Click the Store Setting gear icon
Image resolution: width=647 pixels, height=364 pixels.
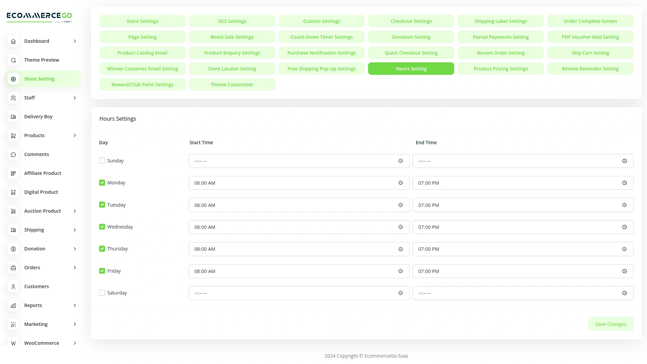tap(13, 79)
